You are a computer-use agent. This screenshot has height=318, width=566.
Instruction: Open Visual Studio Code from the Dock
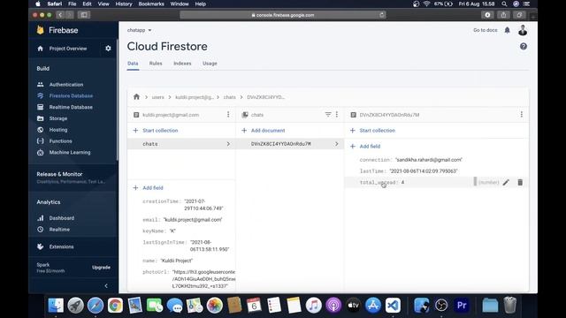(x=393, y=306)
